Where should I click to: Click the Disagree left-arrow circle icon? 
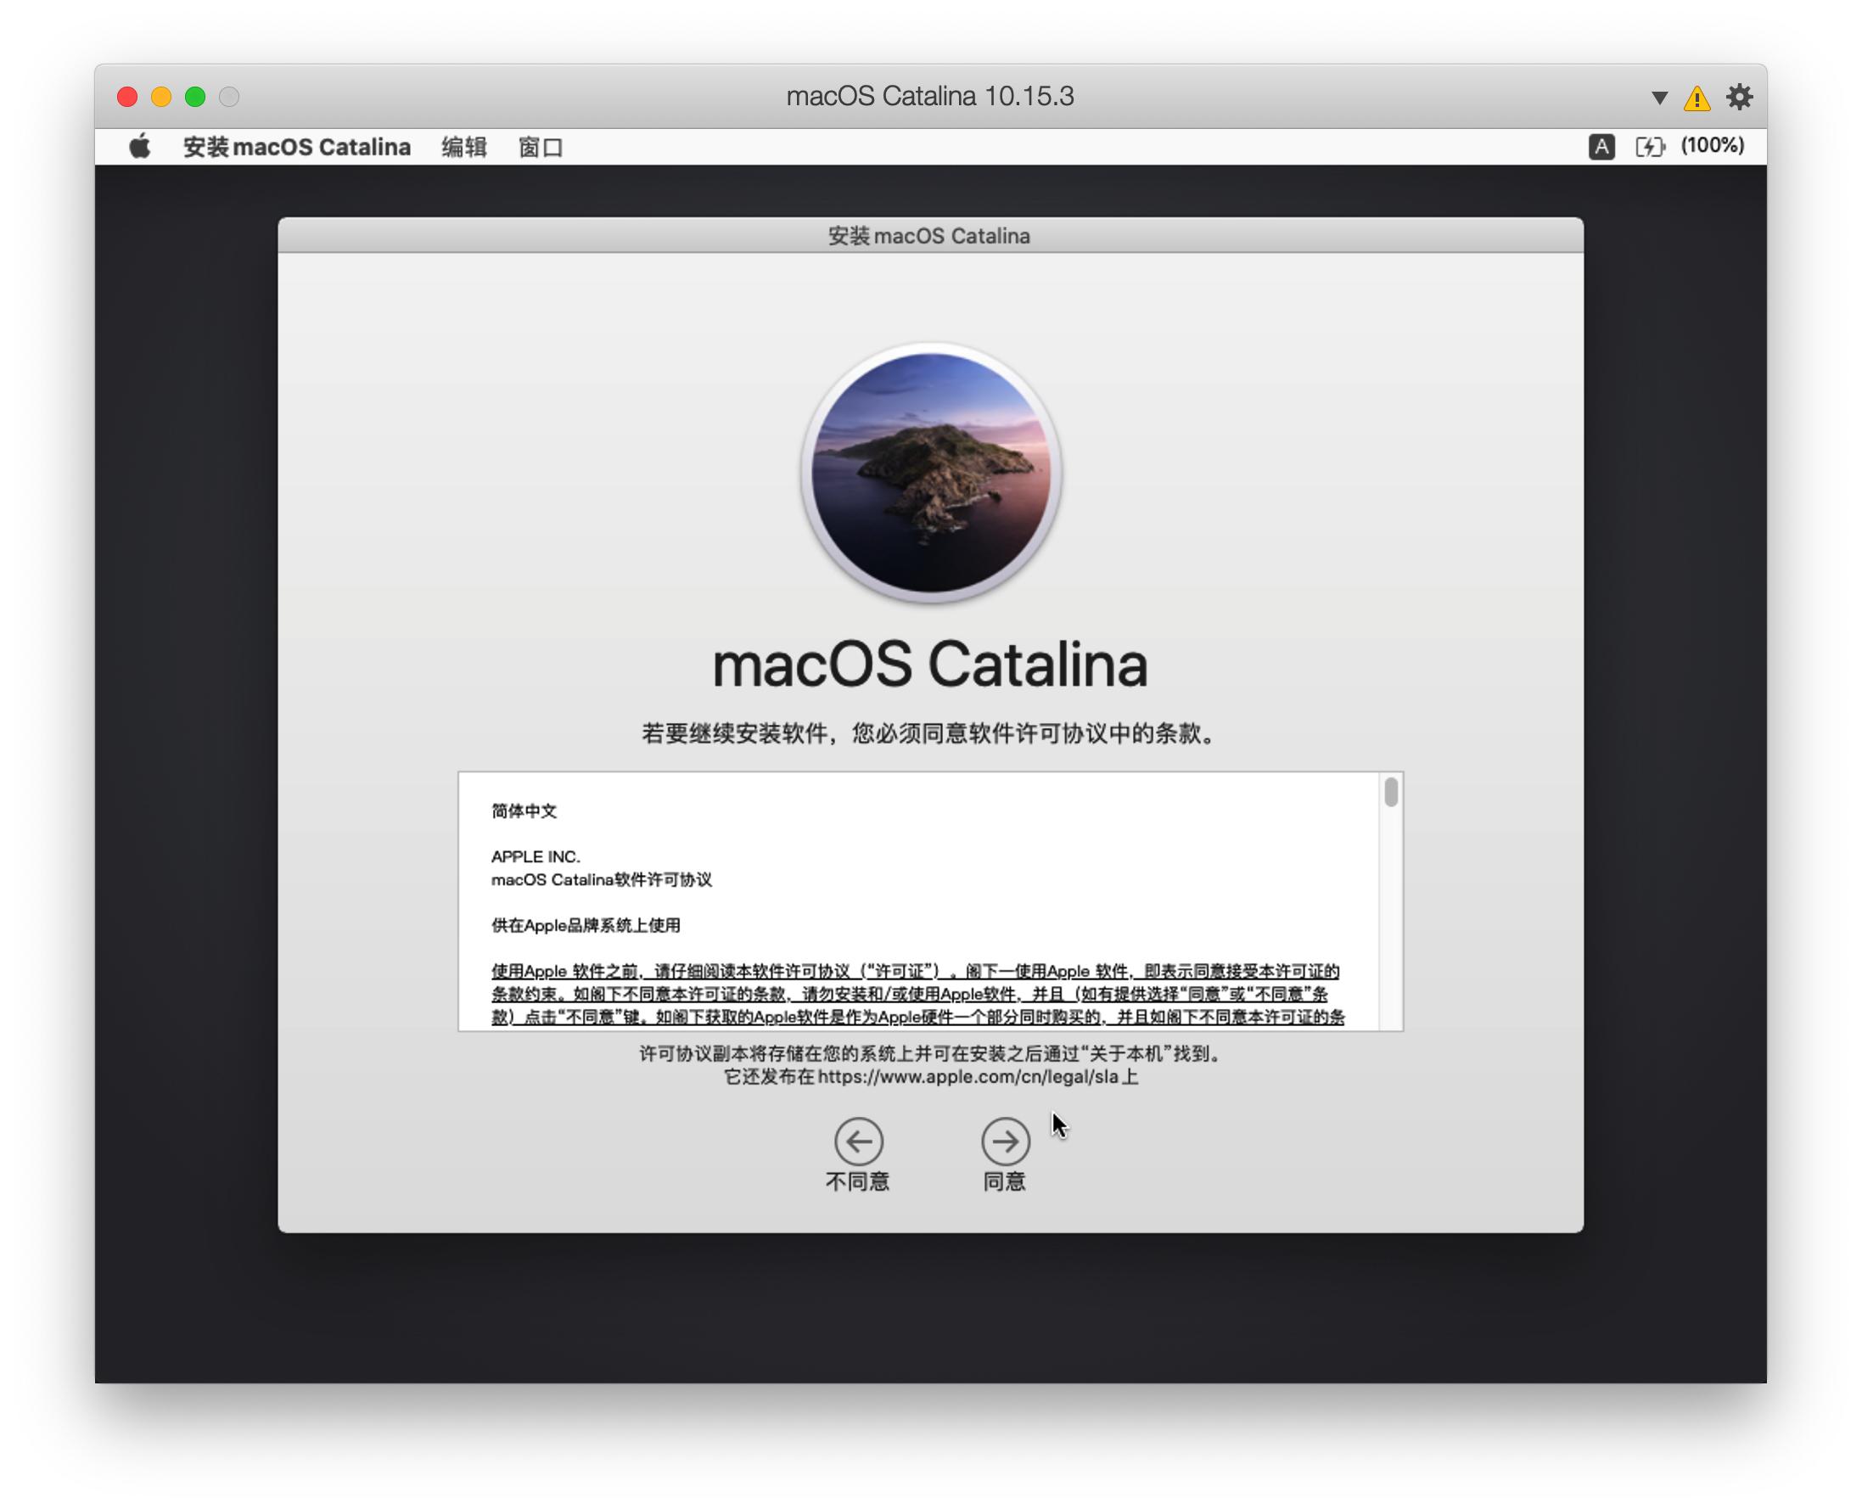coord(858,1141)
